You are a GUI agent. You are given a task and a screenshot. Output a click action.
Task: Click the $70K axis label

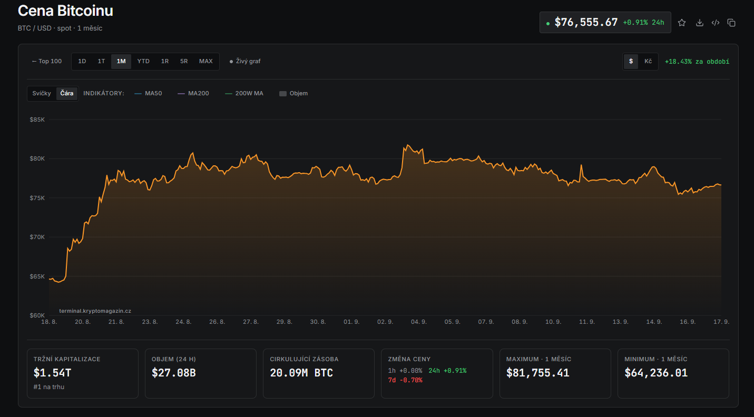click(37, 237)
